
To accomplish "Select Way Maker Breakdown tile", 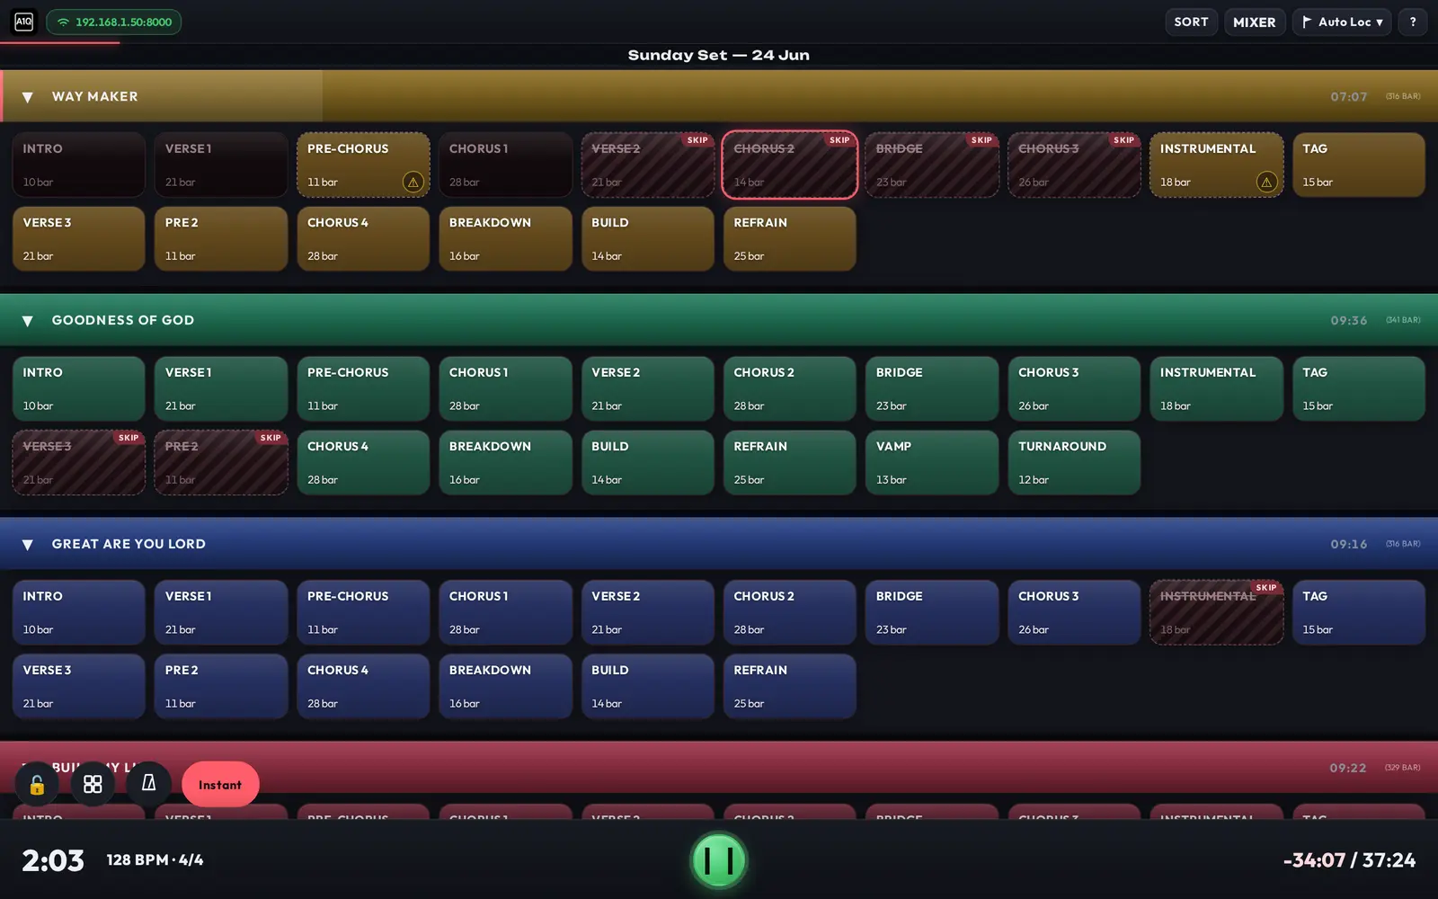I will click(505, 239).
